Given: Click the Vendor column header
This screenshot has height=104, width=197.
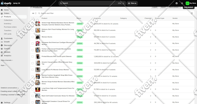Looking at the screenshot, I should click(175, 18).
